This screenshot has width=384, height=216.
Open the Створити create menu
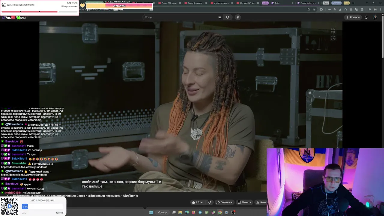coord(352,17)
